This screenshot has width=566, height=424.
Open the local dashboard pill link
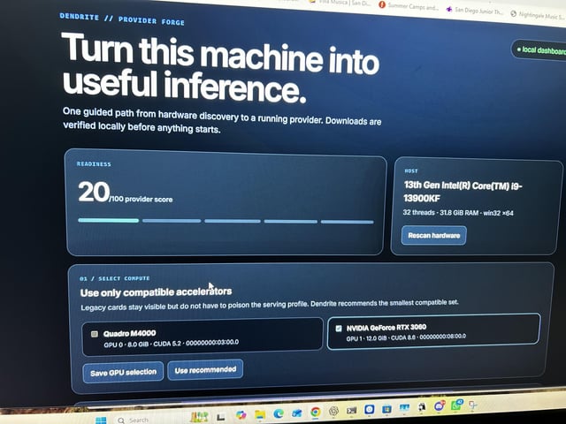pyautogui.click(x=539, y=50)
